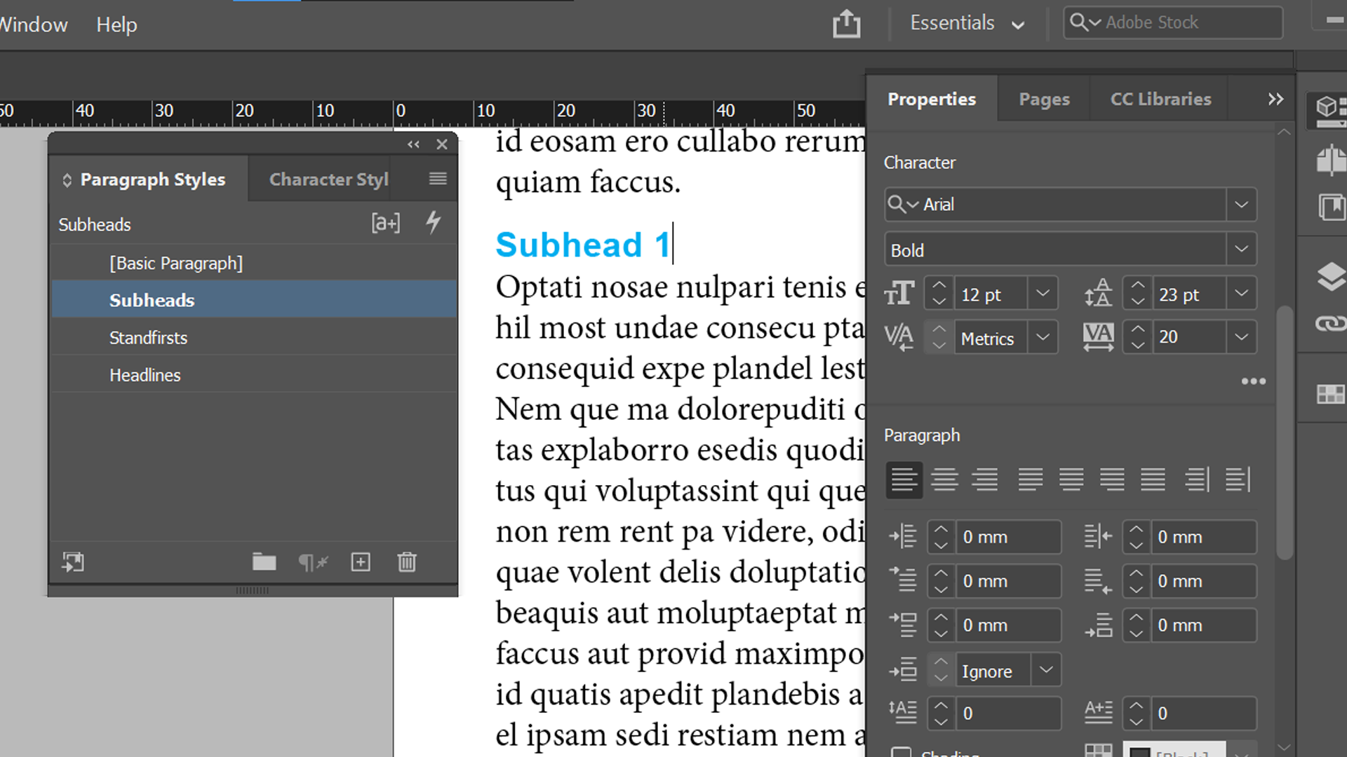Open the Character Styles tab

click(328, 179)
